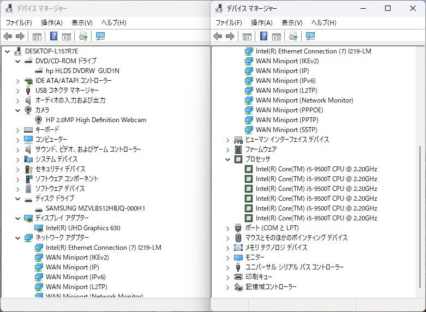Select WAN Miniport (SSTP) in right window
426x312 pixels.
tap(286, 130)
